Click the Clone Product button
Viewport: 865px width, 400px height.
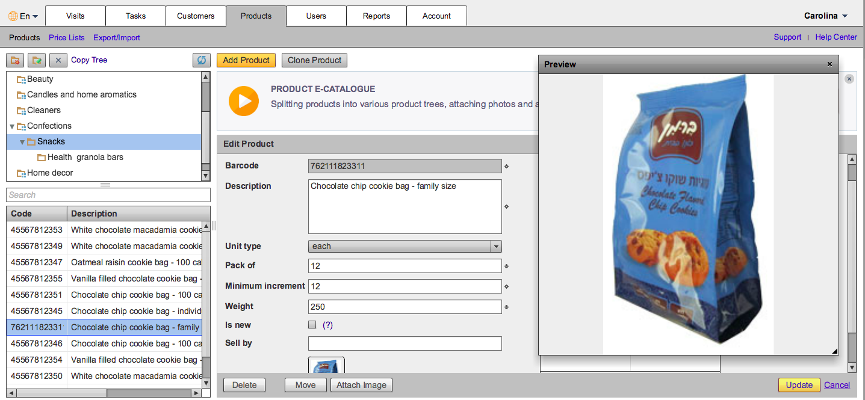(314, 60)
